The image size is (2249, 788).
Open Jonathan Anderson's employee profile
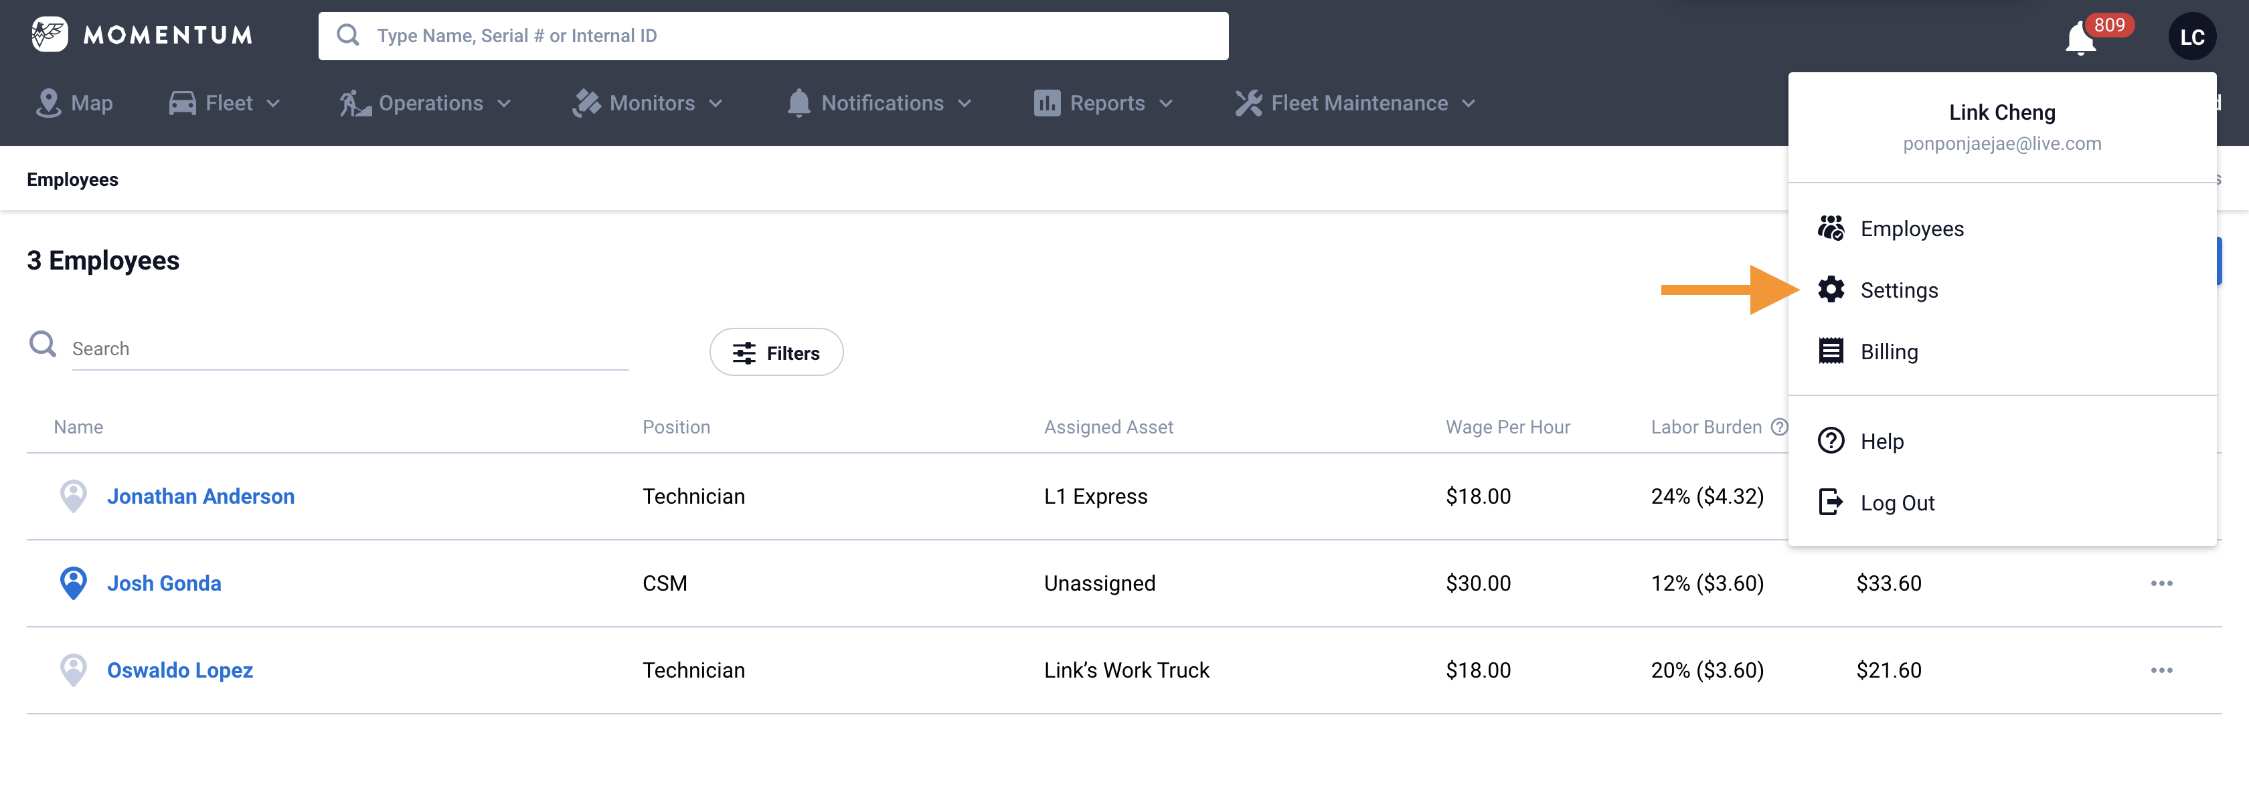coord(201,496)
